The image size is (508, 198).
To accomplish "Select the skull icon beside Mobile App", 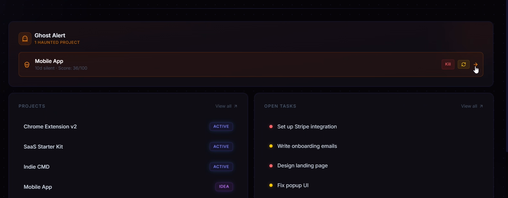I will click(x=27, y=65).
